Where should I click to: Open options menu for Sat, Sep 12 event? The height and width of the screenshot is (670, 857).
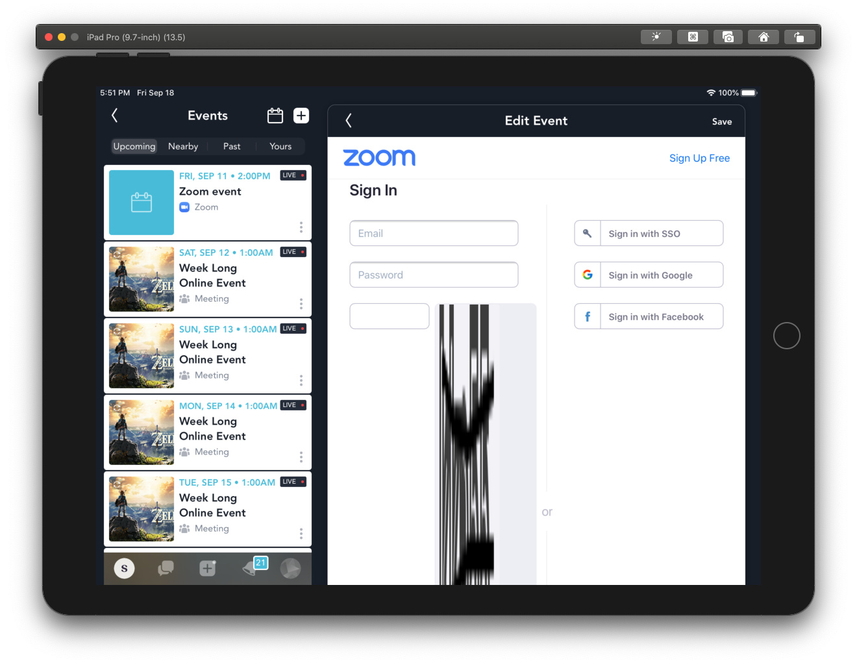click(301, 303)
